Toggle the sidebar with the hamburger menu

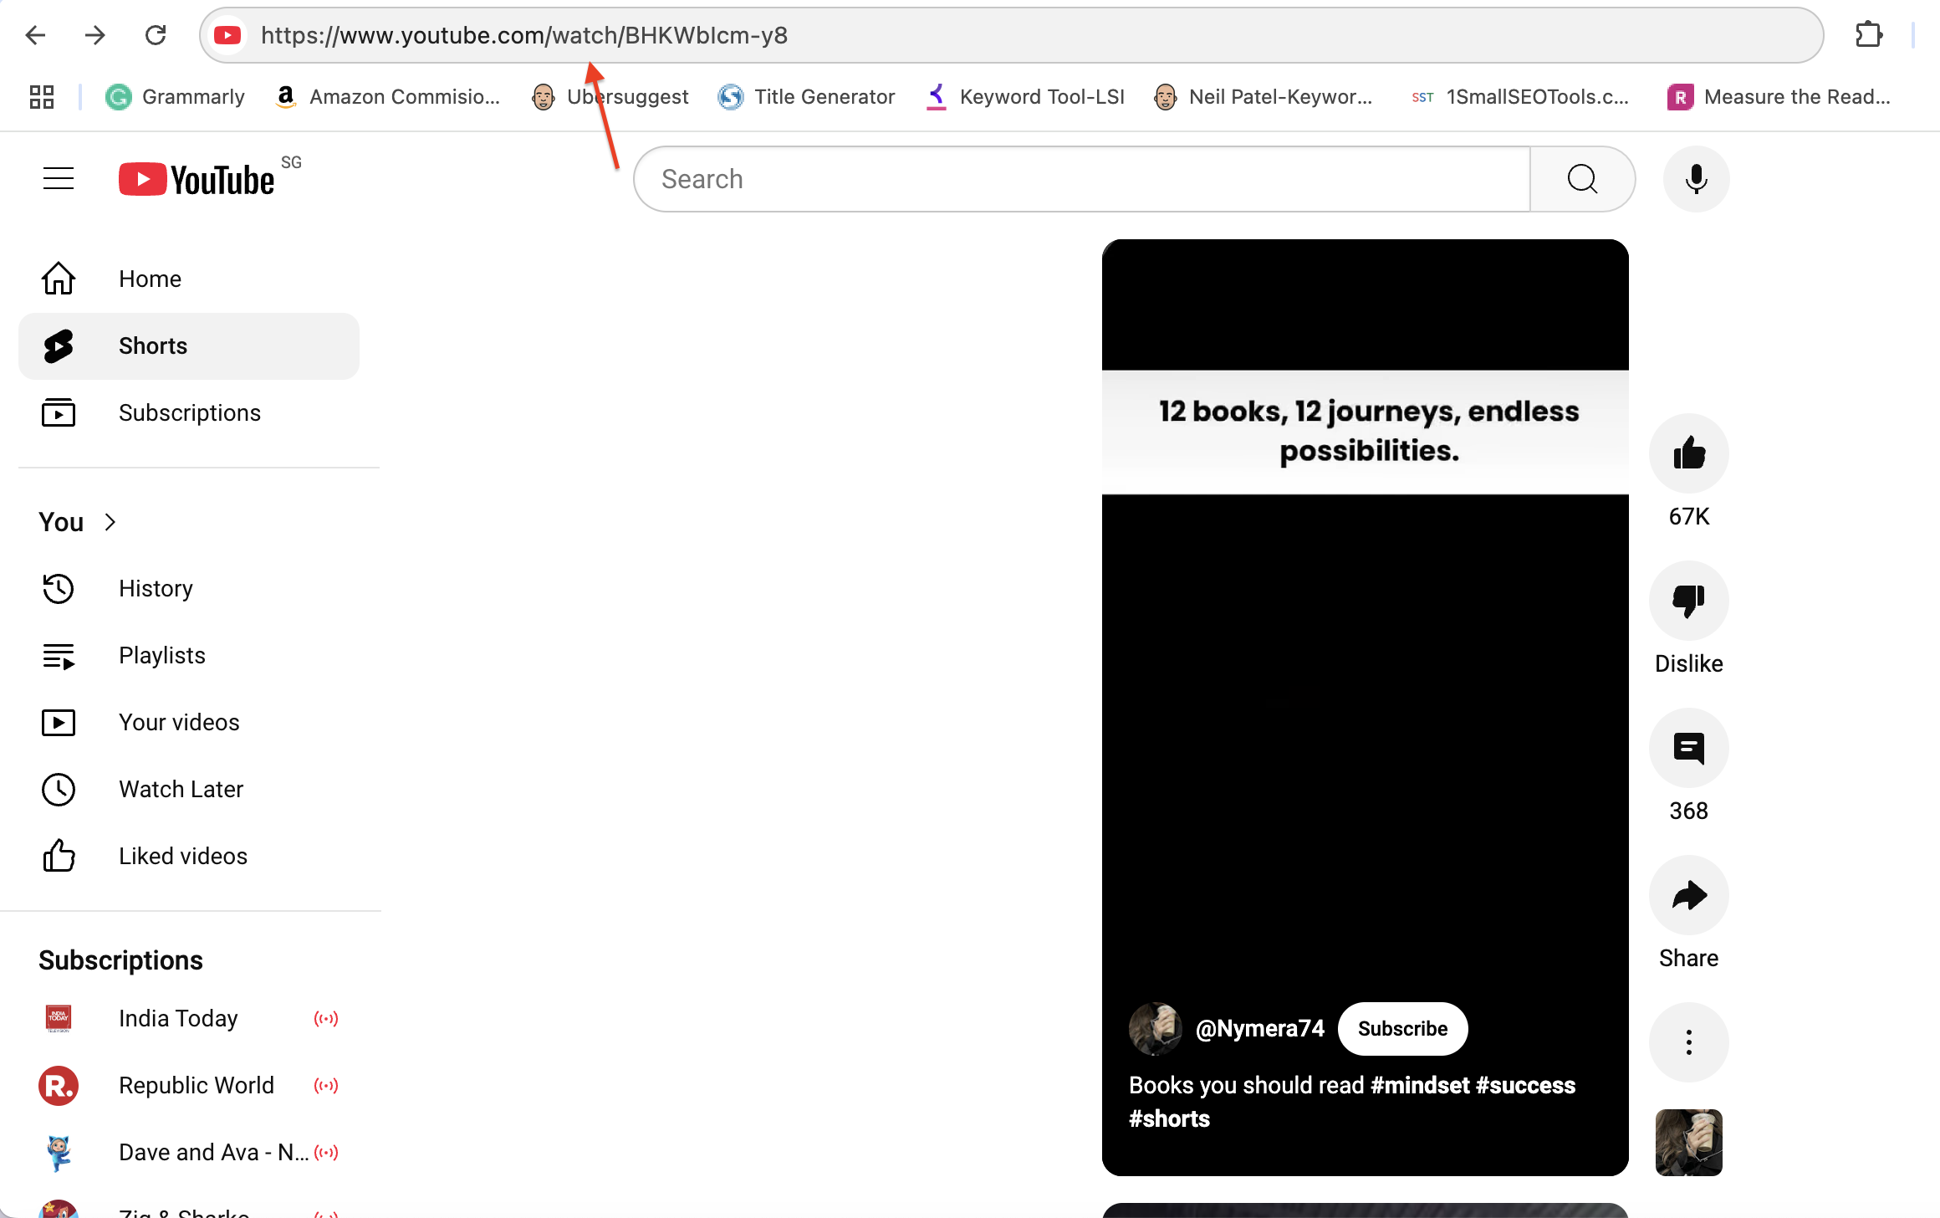(58, 177)
